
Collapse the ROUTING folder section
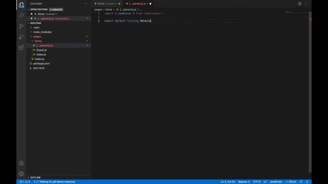click(35, 23)
